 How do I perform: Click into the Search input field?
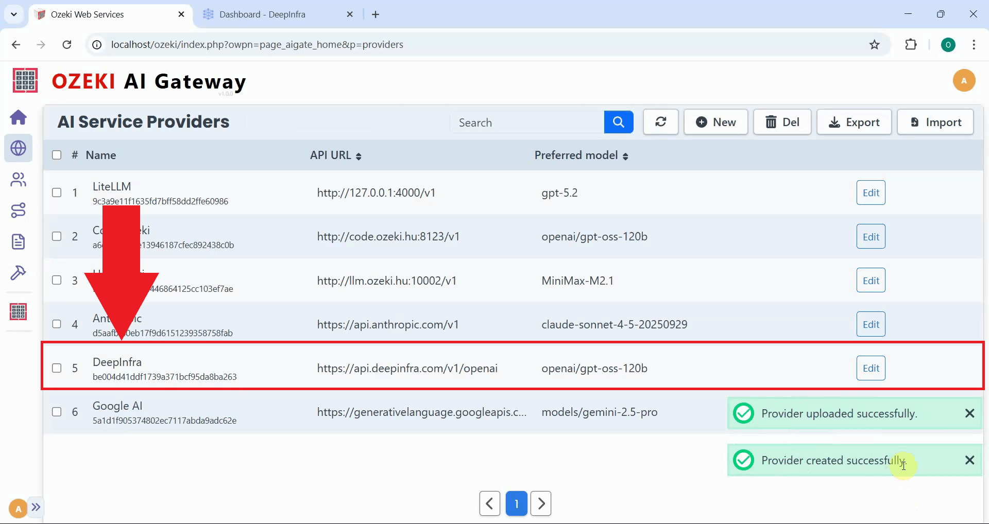click(x=527, y=123)
